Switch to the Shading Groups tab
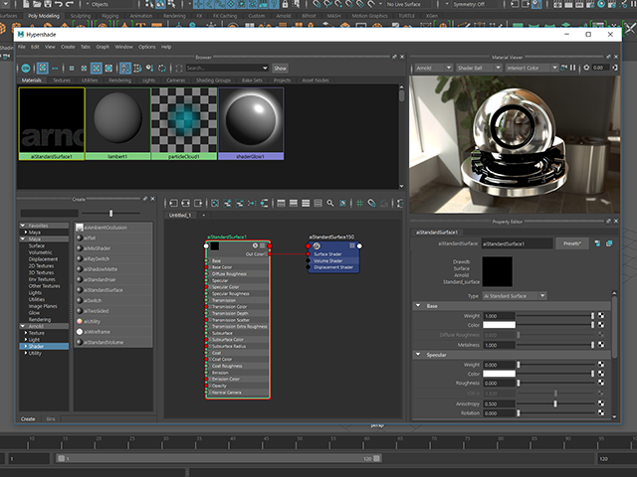Image resolution: width=637 pixels, height=477 pixels. [213, 80]
